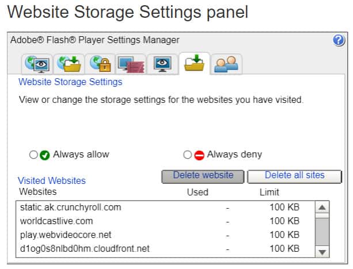Select the Website Storage Settings folder tab

tap(194, 63)
